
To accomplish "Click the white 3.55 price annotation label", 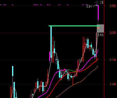I will coord(100,35).
